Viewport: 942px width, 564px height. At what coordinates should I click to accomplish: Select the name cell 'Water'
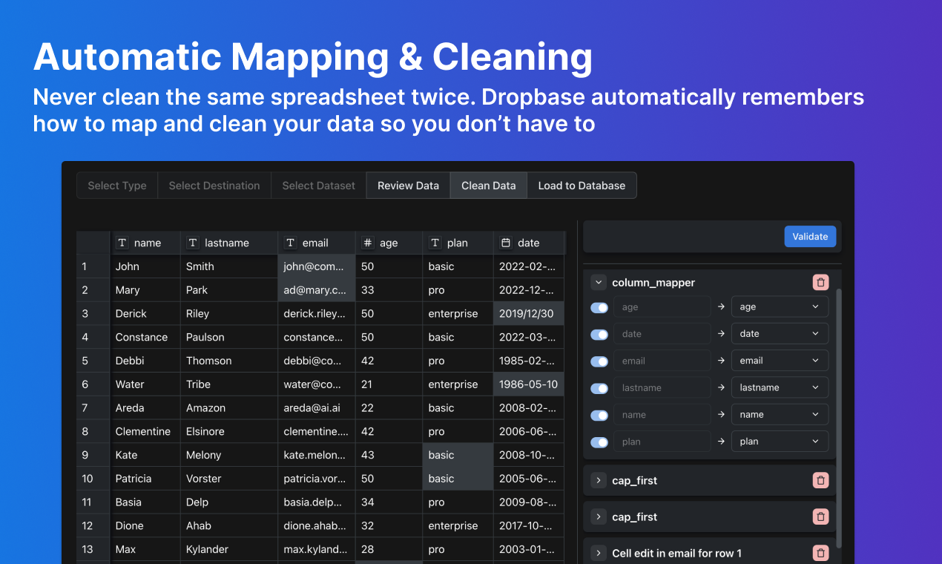(x=145, y=384)
